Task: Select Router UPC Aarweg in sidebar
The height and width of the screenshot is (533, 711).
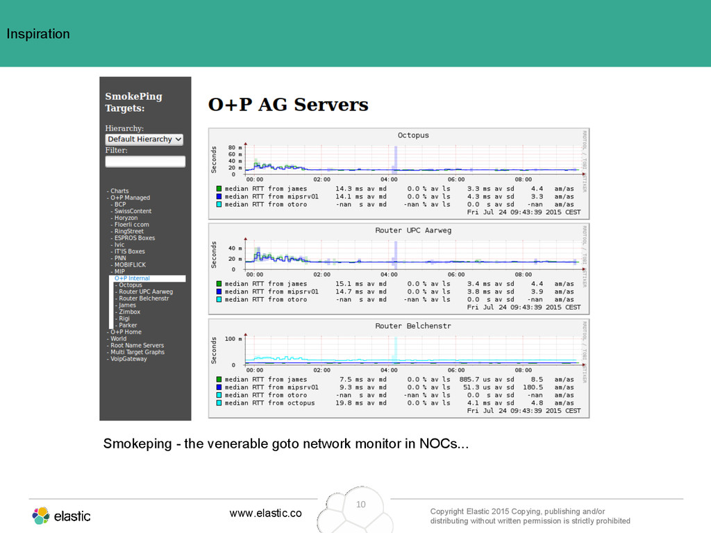Action: (146, 292)
